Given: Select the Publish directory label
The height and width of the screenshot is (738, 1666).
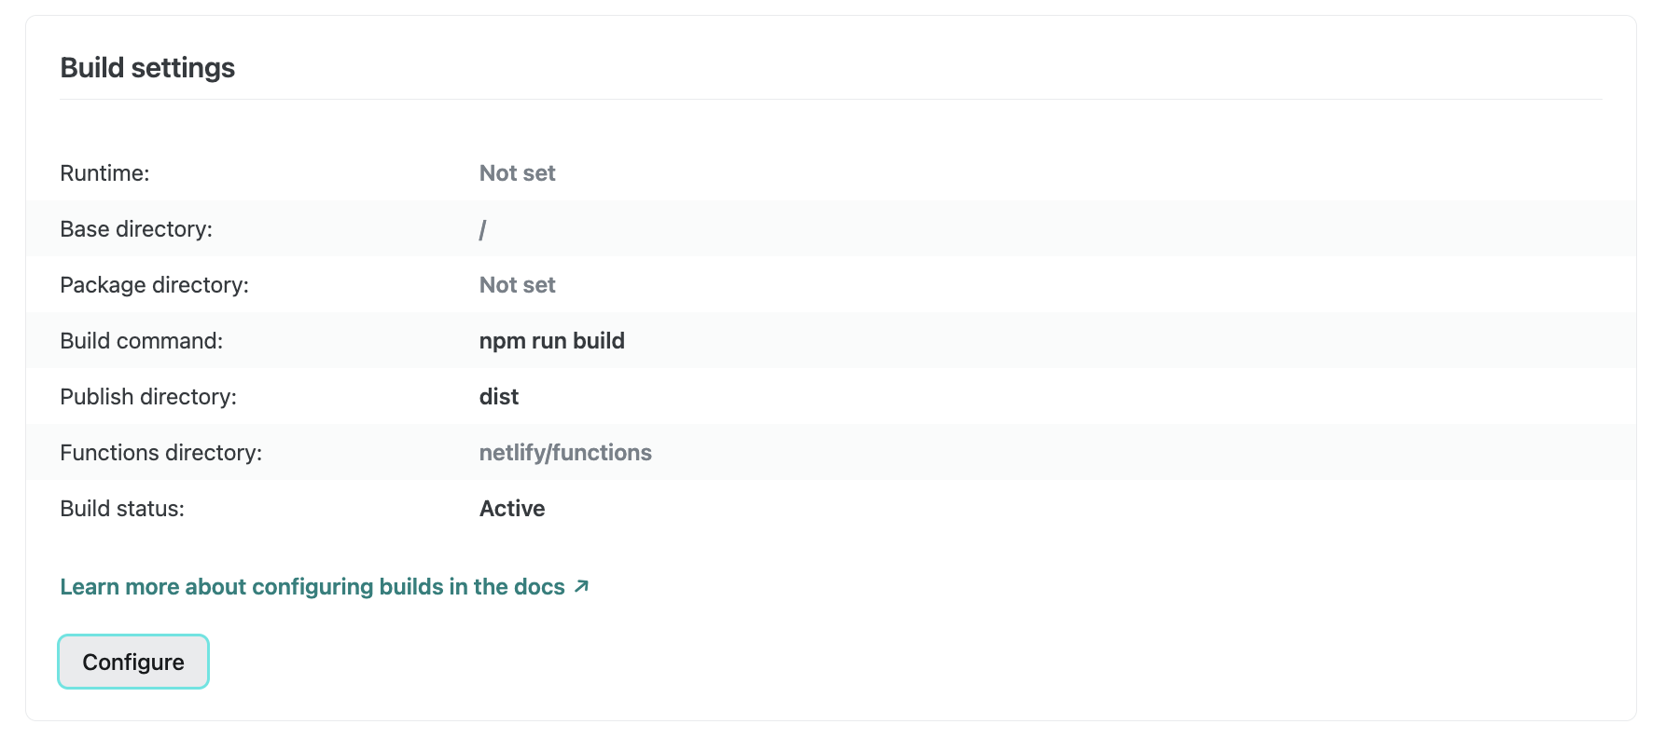Looking at the screenshot, I should (147, 396).
